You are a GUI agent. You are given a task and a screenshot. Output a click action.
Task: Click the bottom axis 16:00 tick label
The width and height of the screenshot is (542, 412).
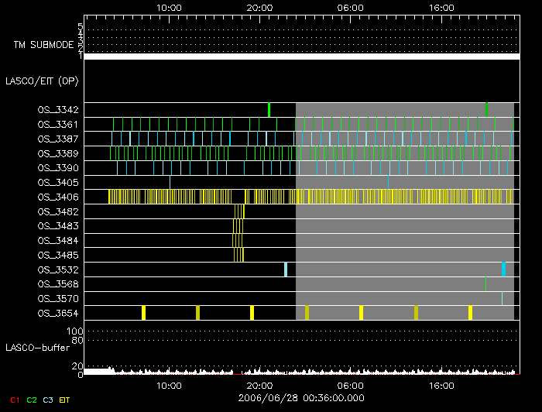[441, 385]
